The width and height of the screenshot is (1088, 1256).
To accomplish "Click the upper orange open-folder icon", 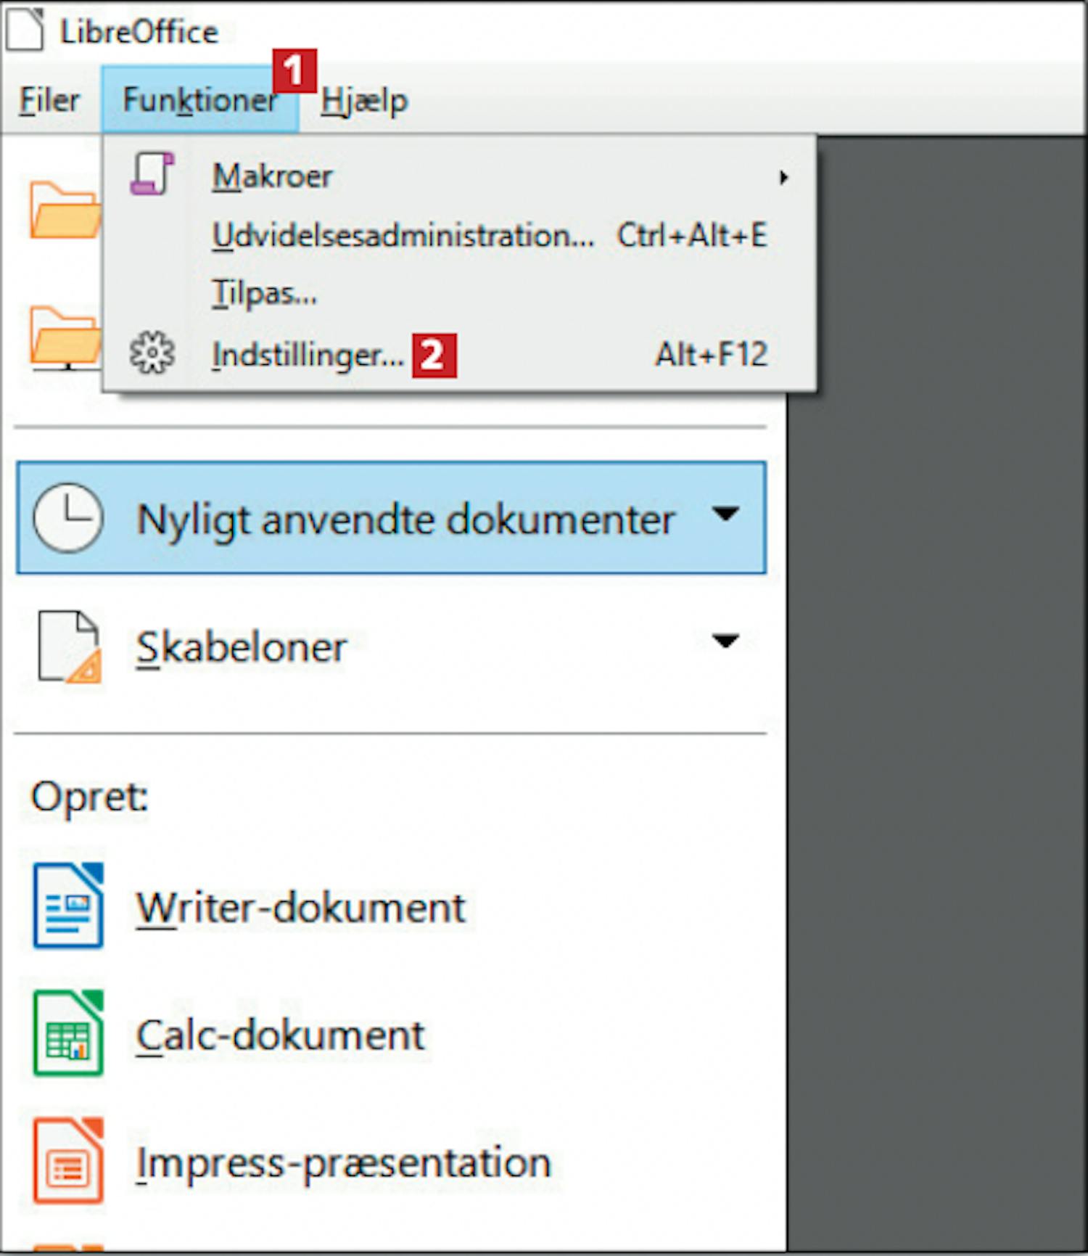I will tap(65, 210).
